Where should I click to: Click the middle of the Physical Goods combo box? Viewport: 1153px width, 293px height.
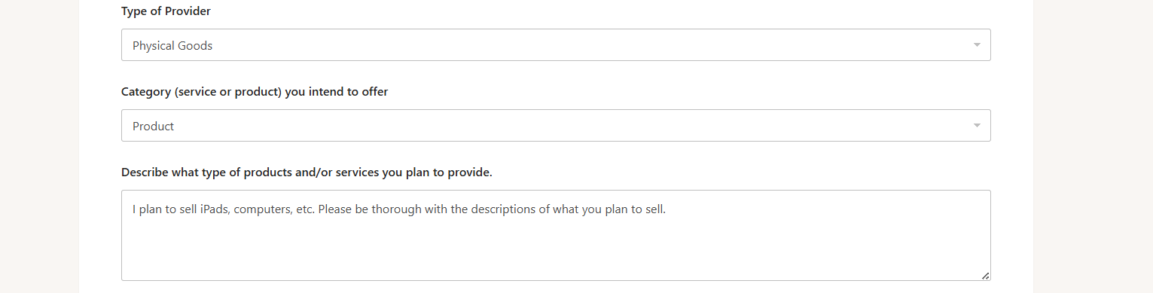pos(556,45)
